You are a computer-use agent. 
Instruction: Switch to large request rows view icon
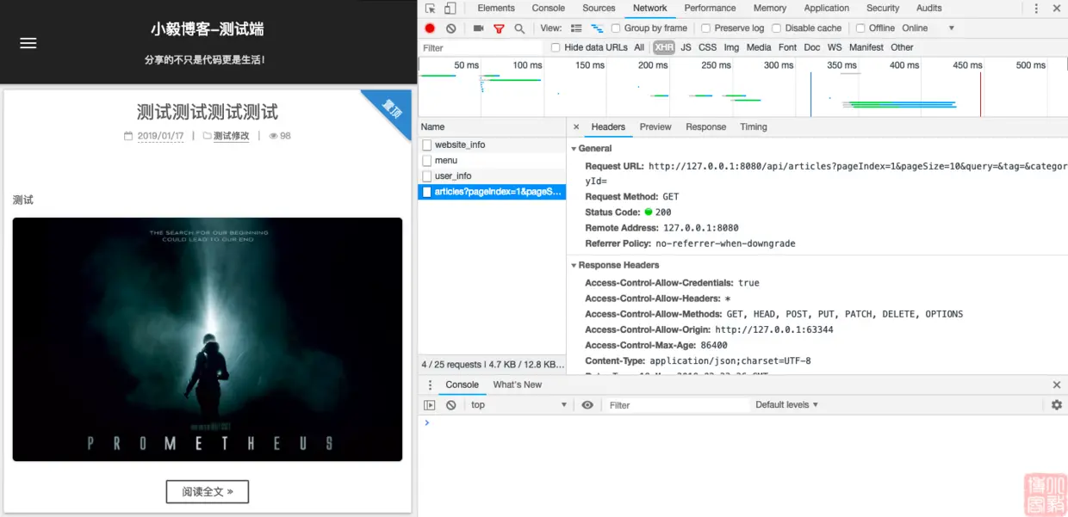point(576,28)
